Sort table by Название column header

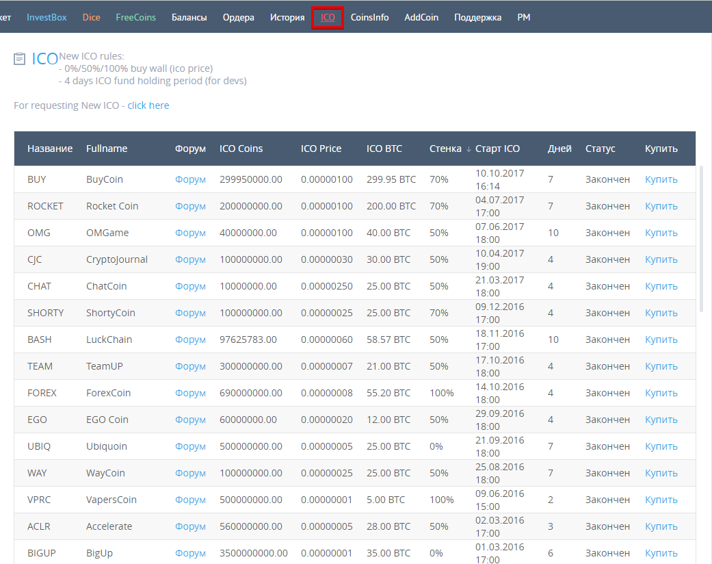50,149
